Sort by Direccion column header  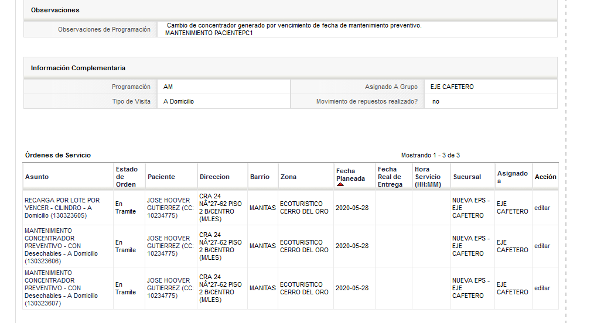click(x=214, y=177)
